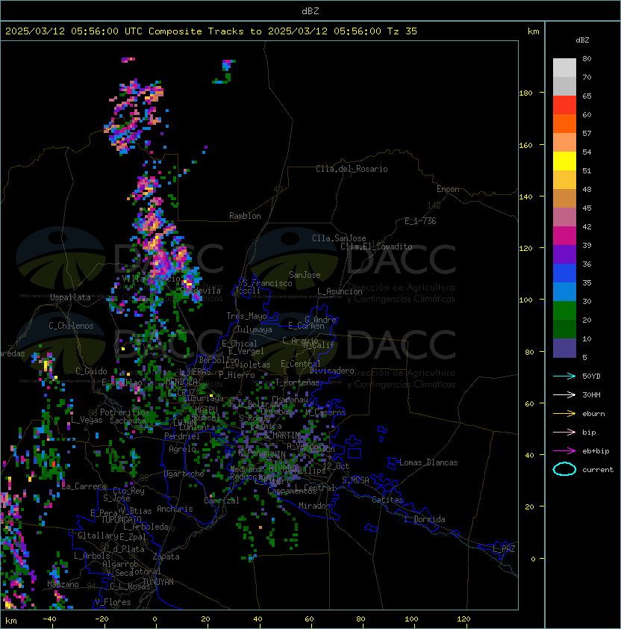Screen dimensions: 621x629
Task: Click the 'Anchoris' map label
Action: coord(175,509)
